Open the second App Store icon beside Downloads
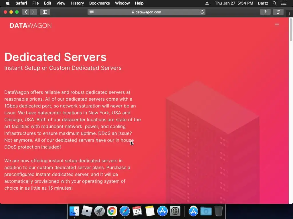This screenshot has height=219, width=293. click(193, 211)
